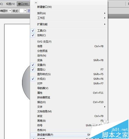Screen dimensions: 129x139
Task: Open the 变换 panel (Shift+F8)
Action: pos(69,60)
